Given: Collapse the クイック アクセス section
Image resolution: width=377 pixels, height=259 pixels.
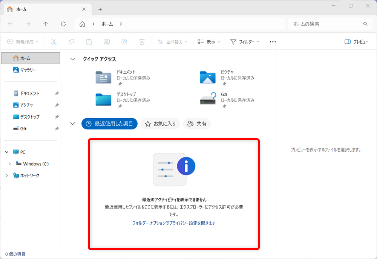Looking at the screenshot, I should pyautogui.click(x=73, y=59).
